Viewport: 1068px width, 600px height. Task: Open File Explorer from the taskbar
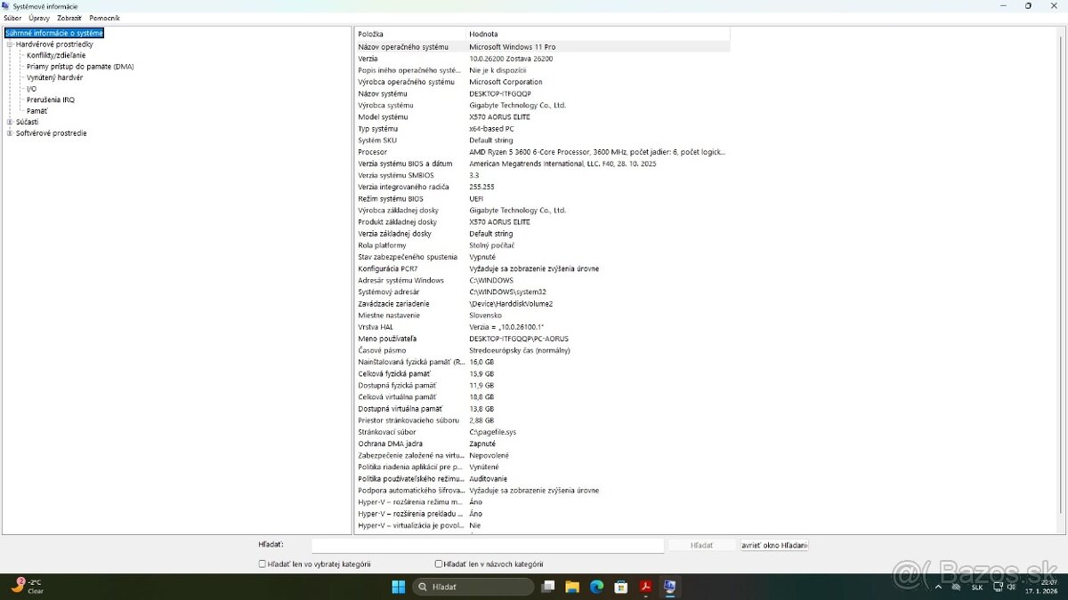coord(572,587)
